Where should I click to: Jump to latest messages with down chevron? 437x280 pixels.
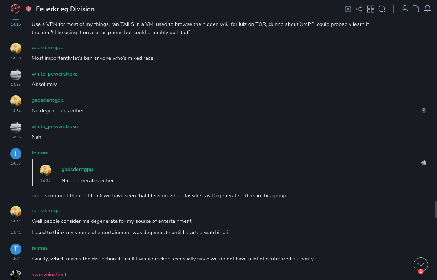point(421,265)
